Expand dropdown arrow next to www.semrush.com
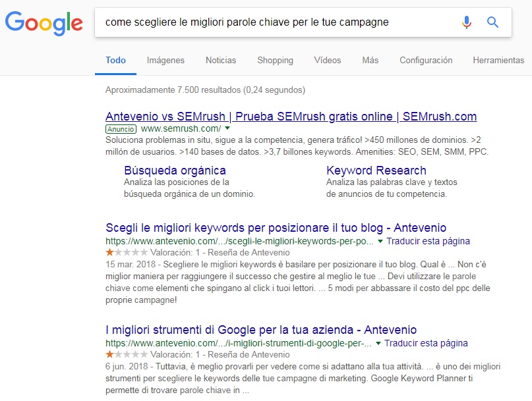The width and height of the screenshot is (532, 401). point(227,129)
